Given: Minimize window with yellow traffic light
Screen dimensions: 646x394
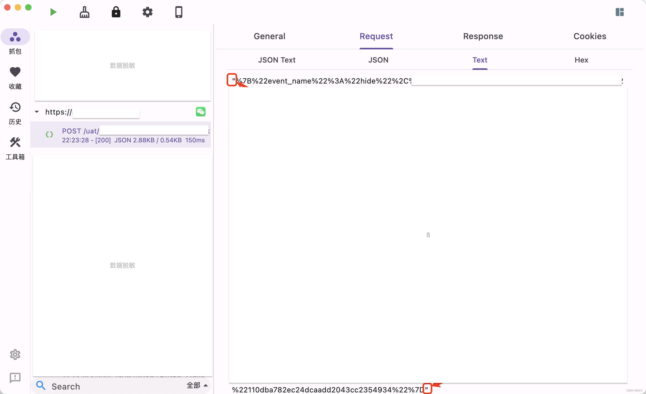Looking at the screenshot, I should (x=18, y=8).
